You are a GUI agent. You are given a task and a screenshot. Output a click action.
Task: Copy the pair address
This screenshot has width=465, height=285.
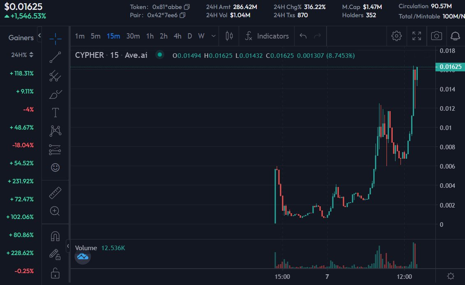tap(183, 15)
